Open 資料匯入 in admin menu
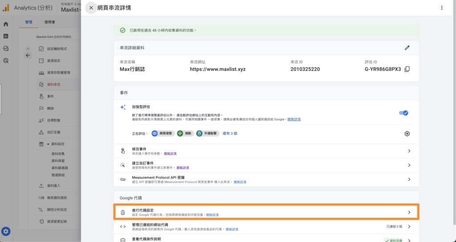 [54, 186]
